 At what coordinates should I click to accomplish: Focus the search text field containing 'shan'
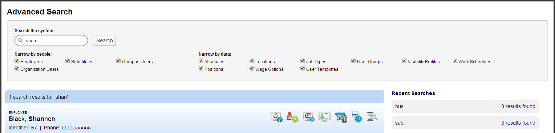pos(51,40)
